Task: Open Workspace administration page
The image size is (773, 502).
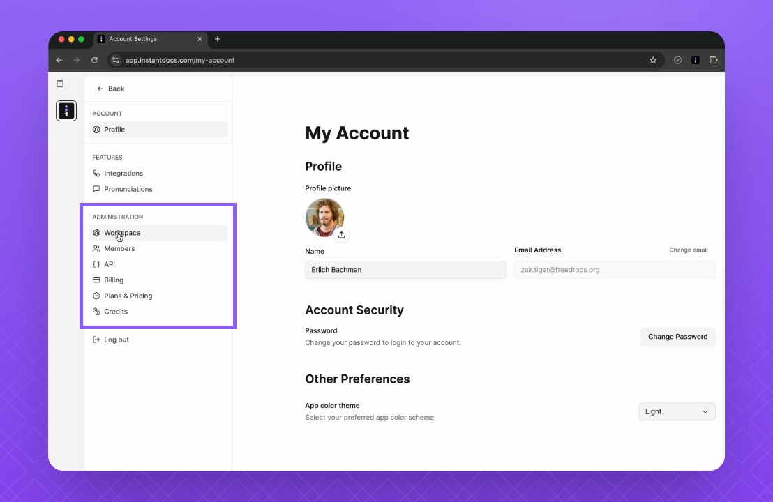Action: [158, 233]
